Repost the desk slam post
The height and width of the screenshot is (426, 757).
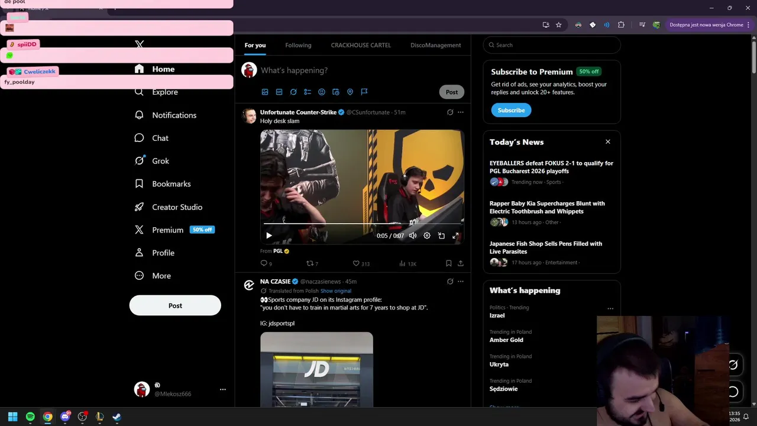click(312, 263)
